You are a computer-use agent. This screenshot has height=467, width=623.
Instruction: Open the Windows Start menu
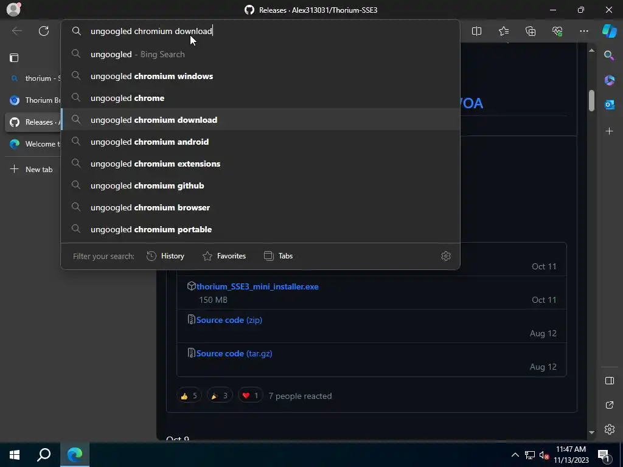pyautogui.click(x=15, y=455)
